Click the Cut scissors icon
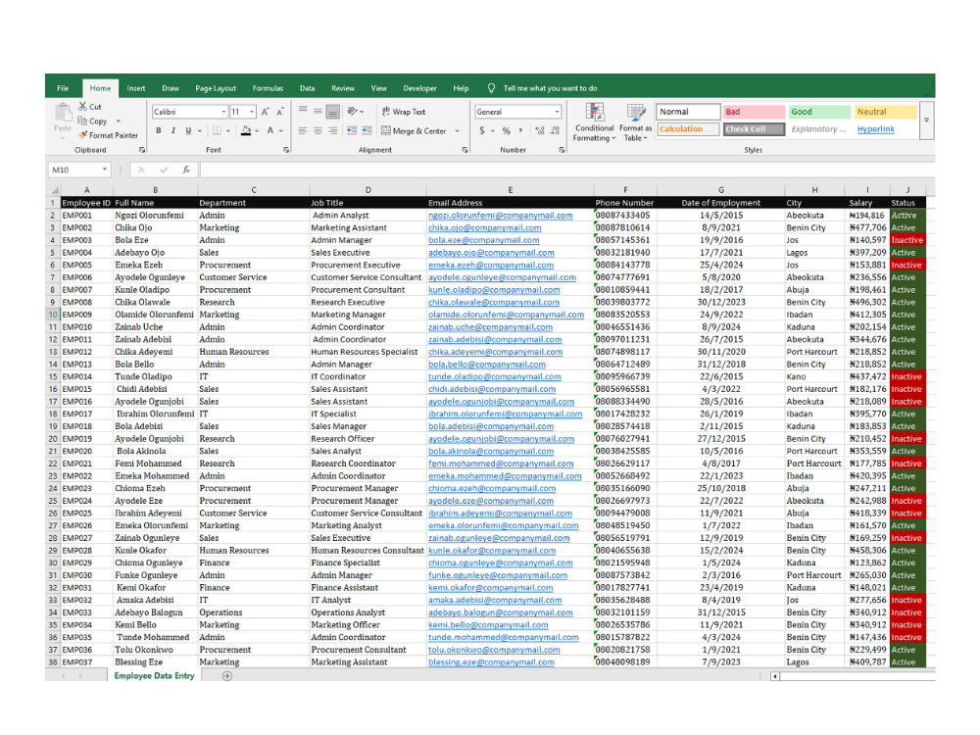This screenshot has width=980, height=735. 82,106
